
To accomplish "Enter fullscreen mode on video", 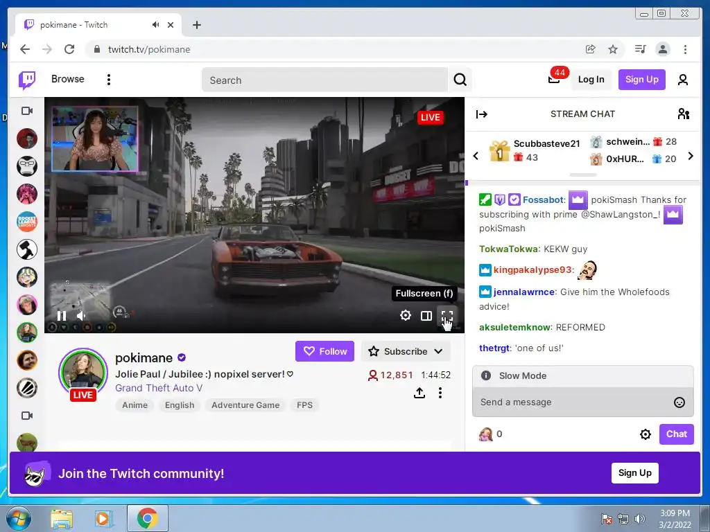I will click(447, 316).
